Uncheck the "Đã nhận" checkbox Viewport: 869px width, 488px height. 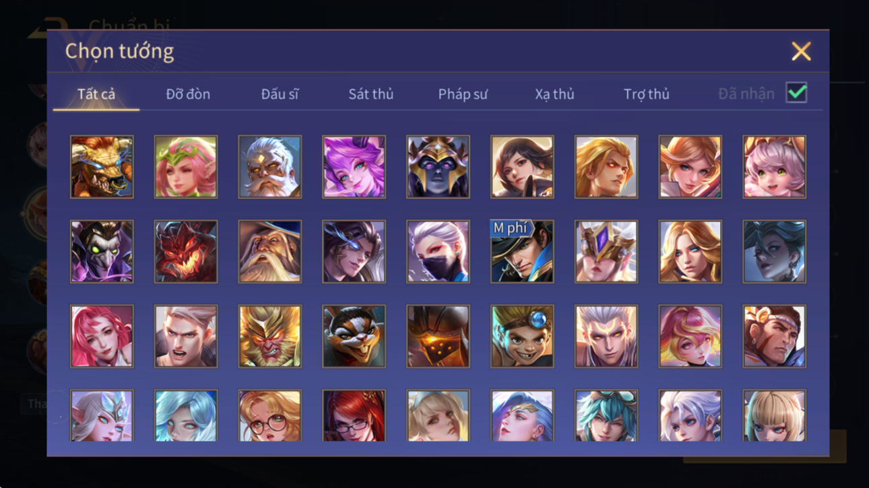point(796,93)
